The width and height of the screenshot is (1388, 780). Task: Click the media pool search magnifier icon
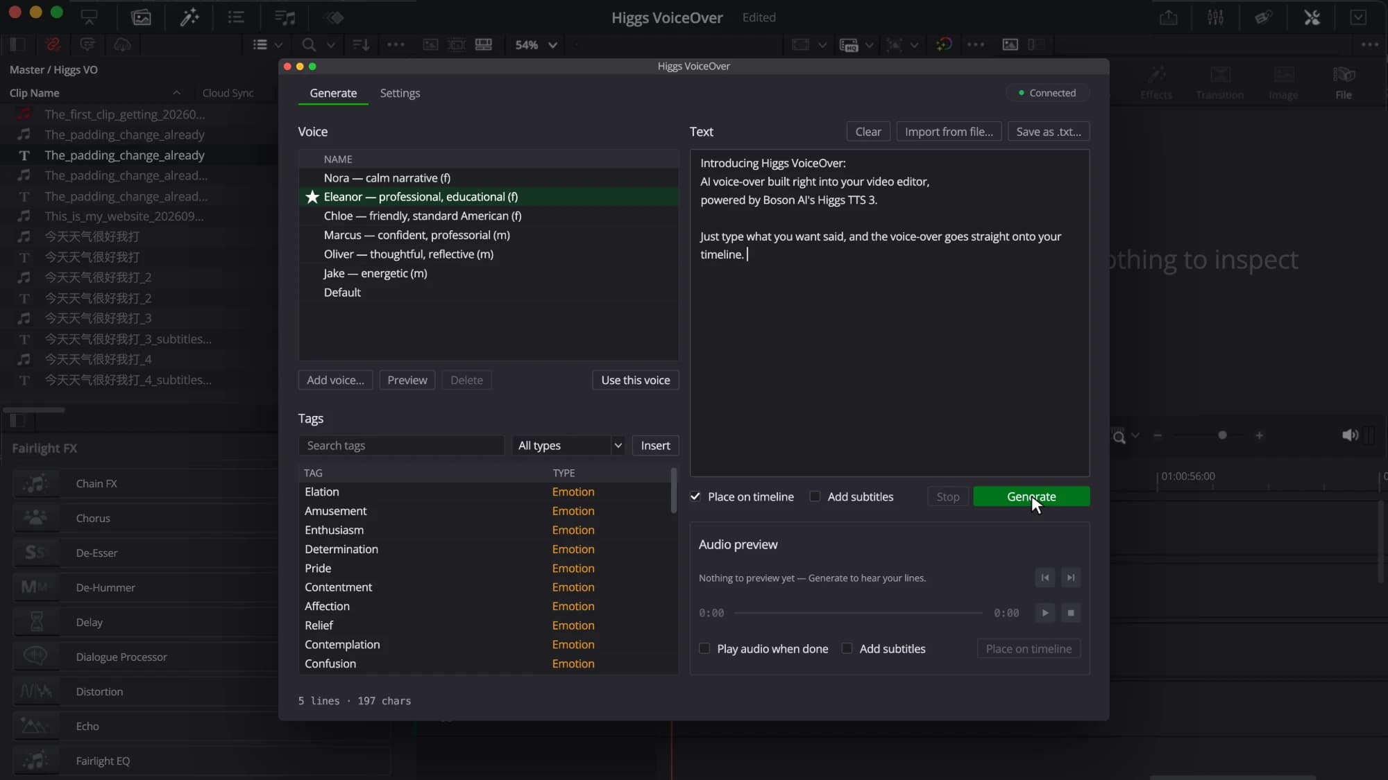[x=309, y=44]
